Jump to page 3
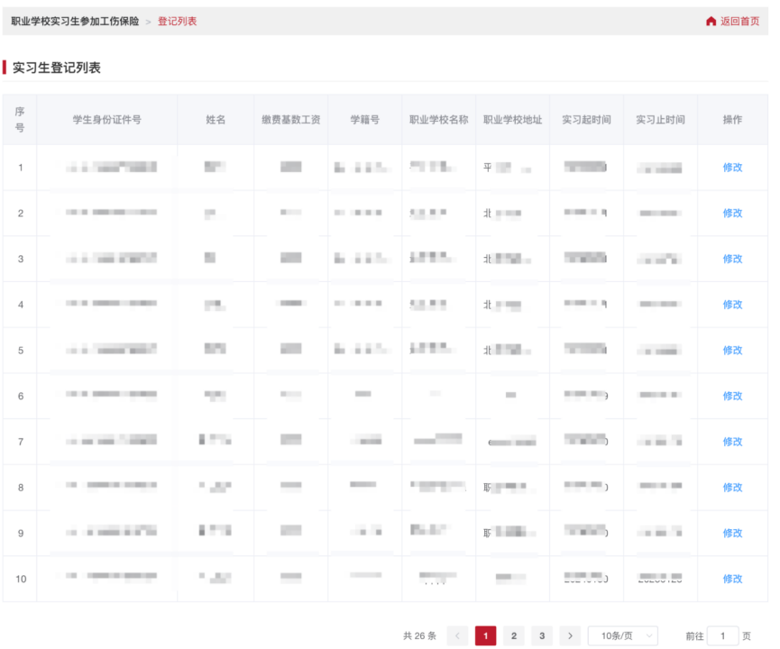 point(541,636)
